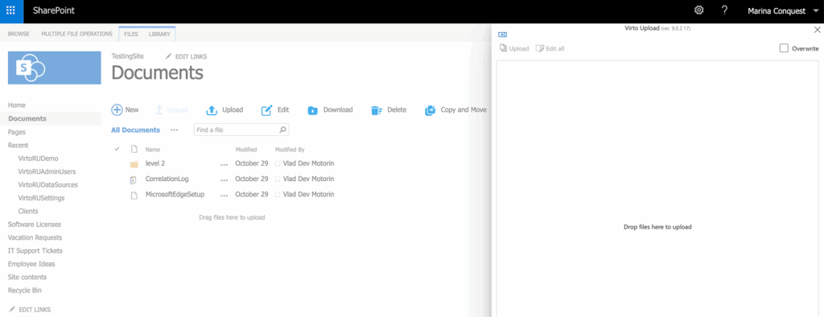824x317 pixels.
Task: Open the MULTIPLE FILE OPERATIONS tab
Action: (76, 34)
